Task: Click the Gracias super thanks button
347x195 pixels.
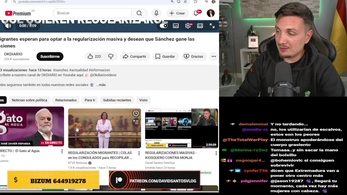Action: point(193,56)
